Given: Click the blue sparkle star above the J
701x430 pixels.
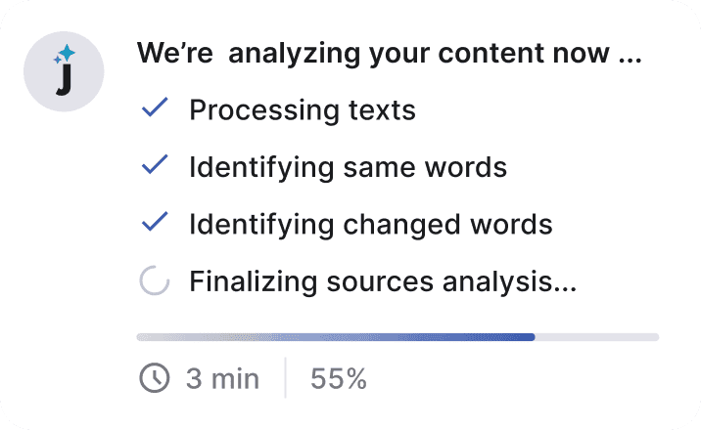Looking at the screenshot, I should pyautogui.click(x=67, y=53).
